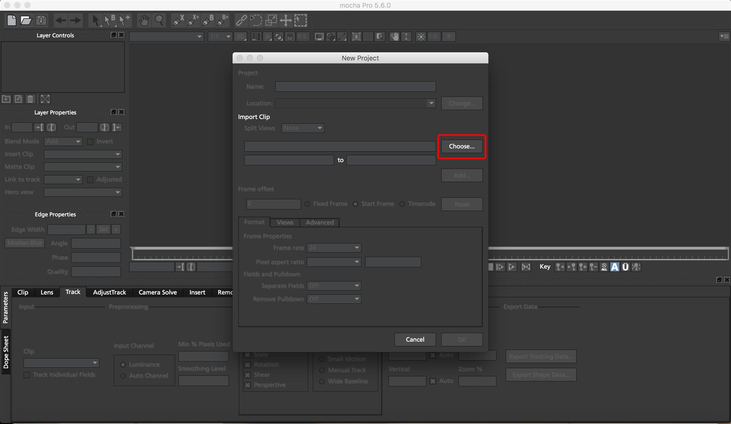Open the Blend Mode dropdown
Image resolution: width=731 pixels, height=424 pixels.
pos(63,141)
